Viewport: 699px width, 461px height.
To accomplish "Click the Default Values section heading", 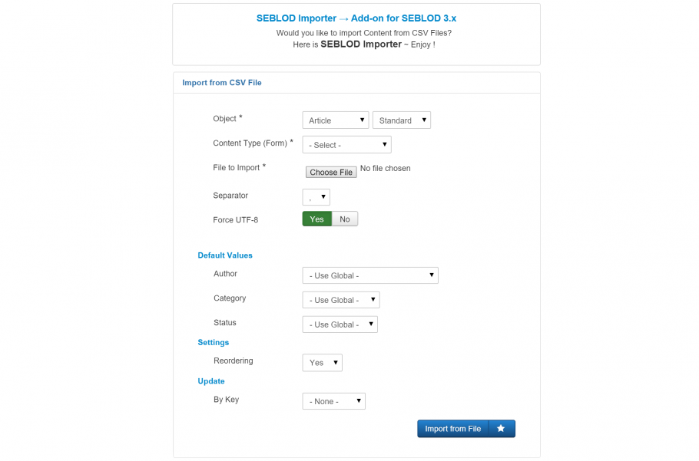I will (225, 255).
